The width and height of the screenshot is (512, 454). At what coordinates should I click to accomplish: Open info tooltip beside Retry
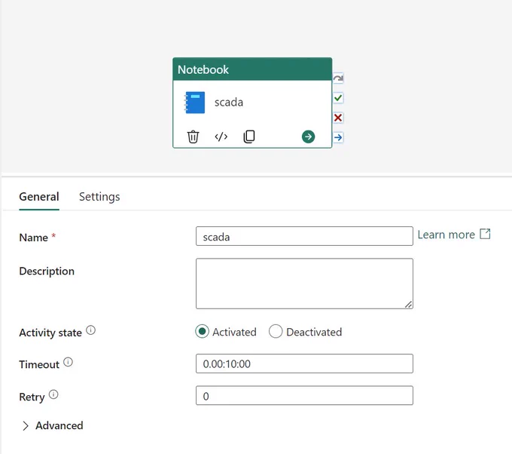coord(53,394)
